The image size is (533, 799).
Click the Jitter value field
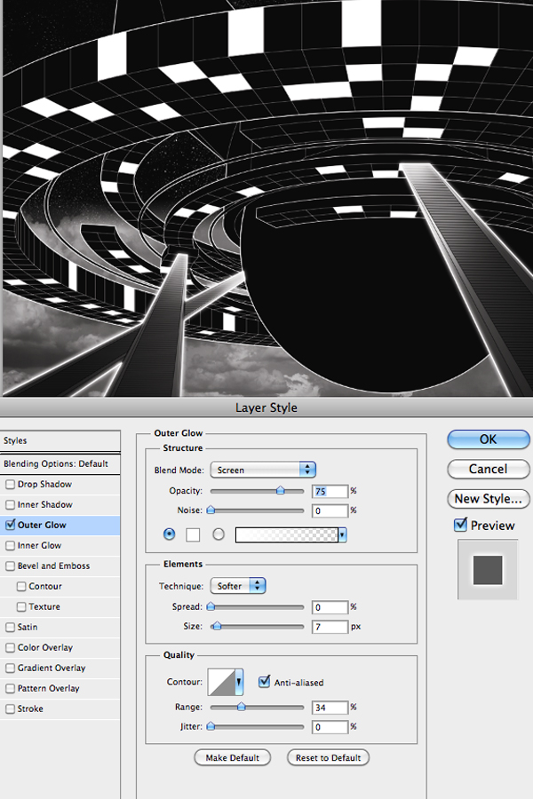pyautogui.click(x=330, y=727)
